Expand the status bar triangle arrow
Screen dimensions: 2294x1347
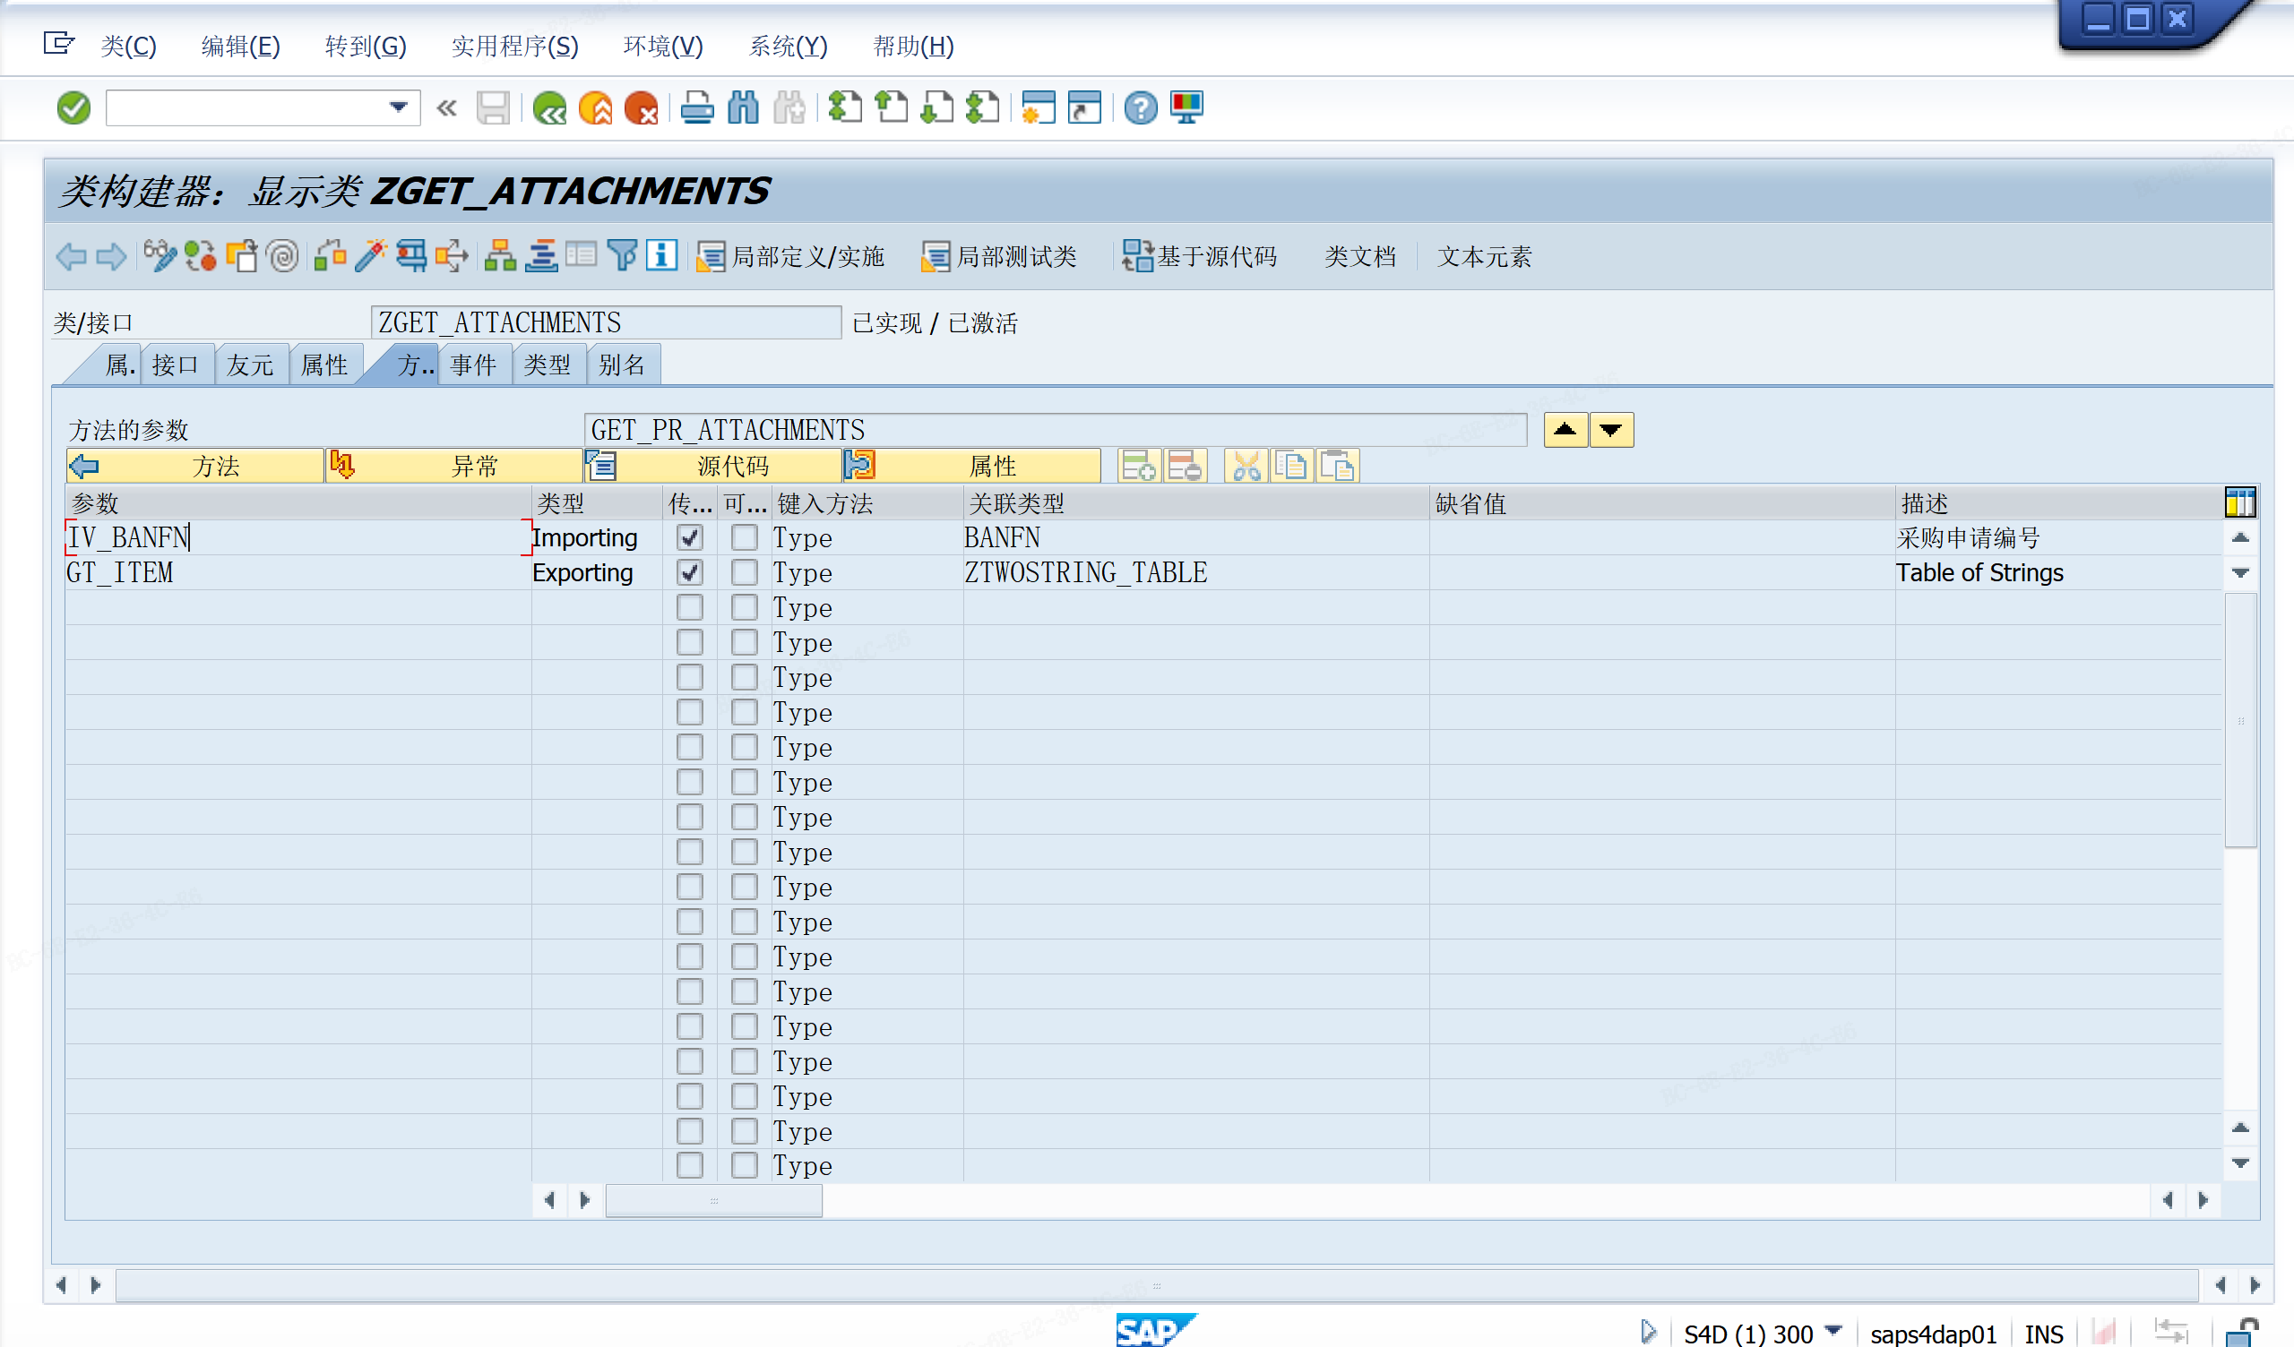[x=1649, y=1332]
